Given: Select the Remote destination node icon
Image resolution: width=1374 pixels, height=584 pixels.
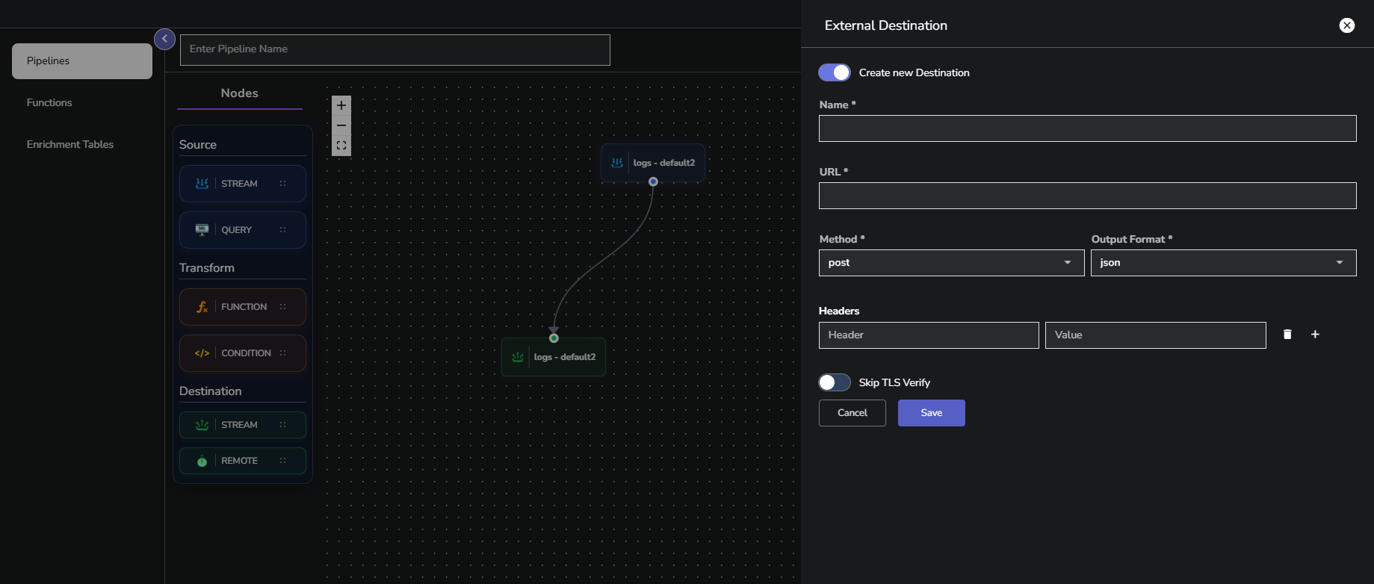Looking at the screenshot, I should (202, 461).
